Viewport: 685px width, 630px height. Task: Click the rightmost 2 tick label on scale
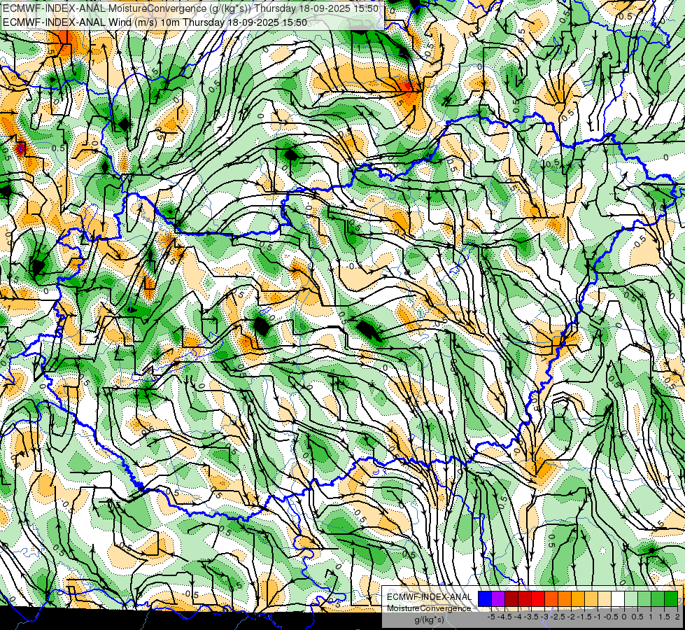click(677, 617)
